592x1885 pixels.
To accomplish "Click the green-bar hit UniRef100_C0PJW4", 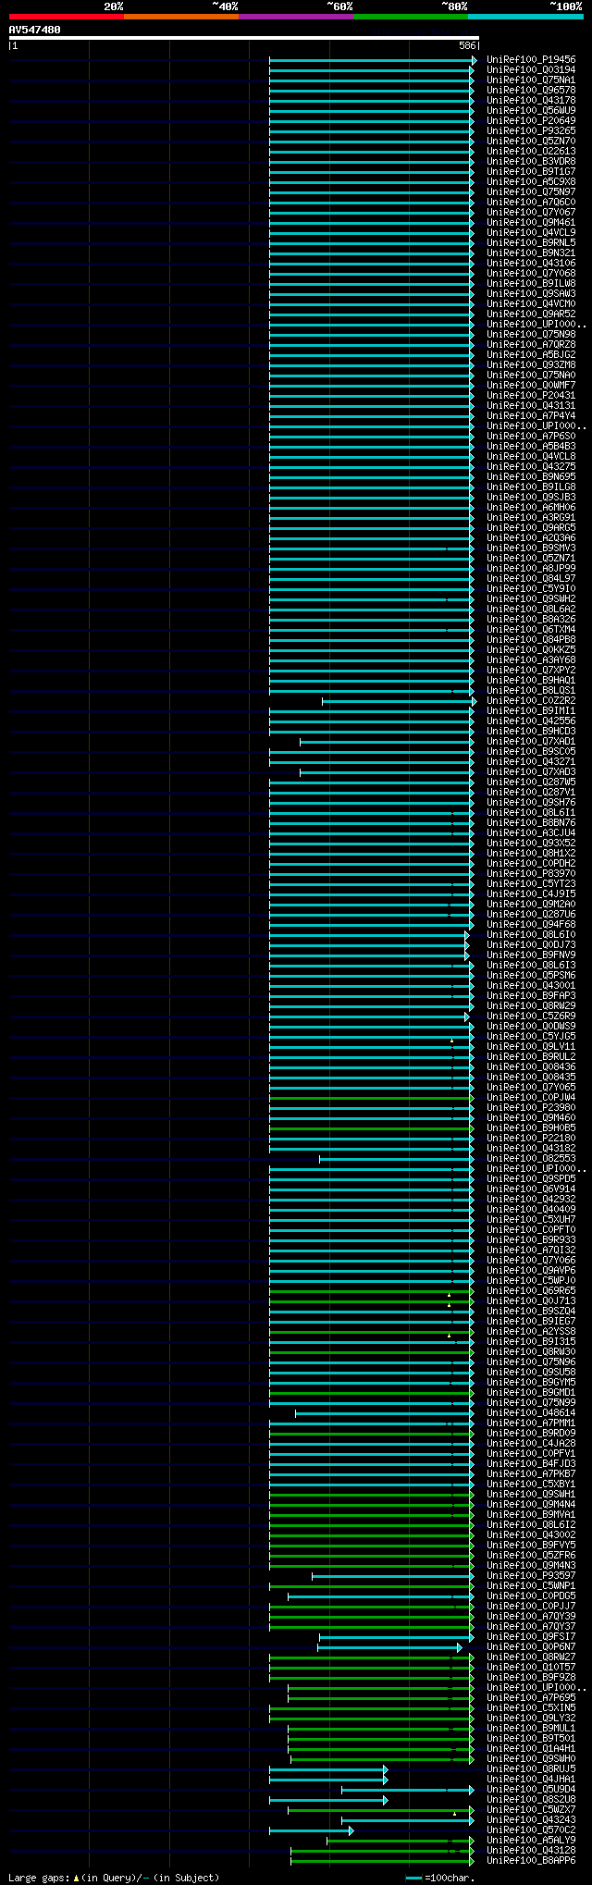I will click(531, 1098).
